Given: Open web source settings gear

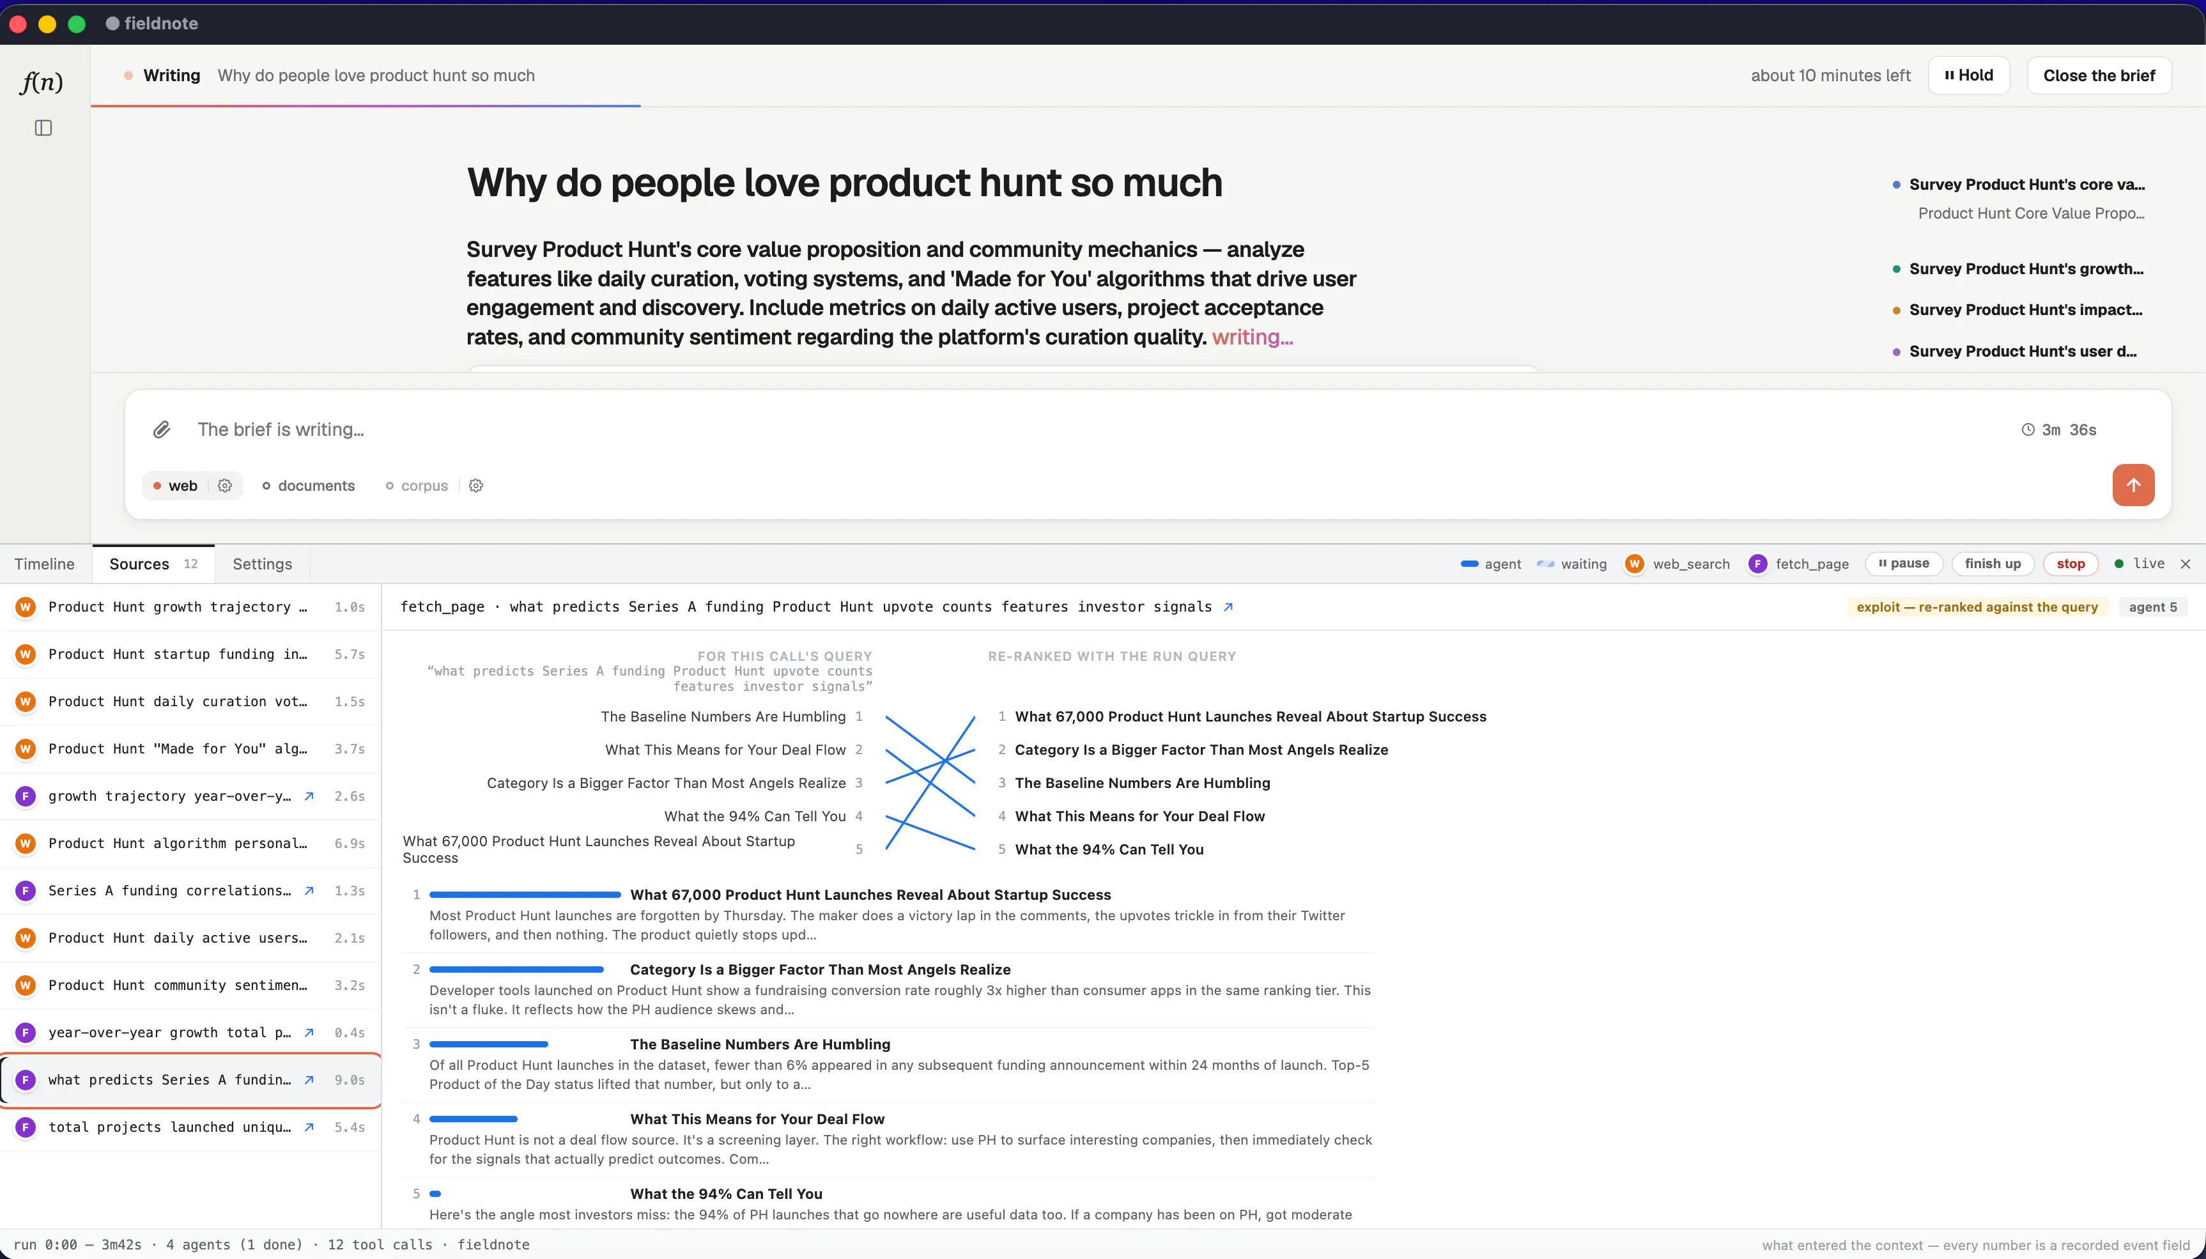Looking at the screenshot, I should tap(225, 486).
